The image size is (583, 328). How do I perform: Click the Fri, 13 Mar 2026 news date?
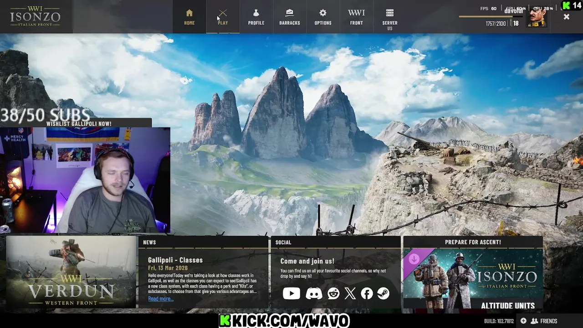167,268
